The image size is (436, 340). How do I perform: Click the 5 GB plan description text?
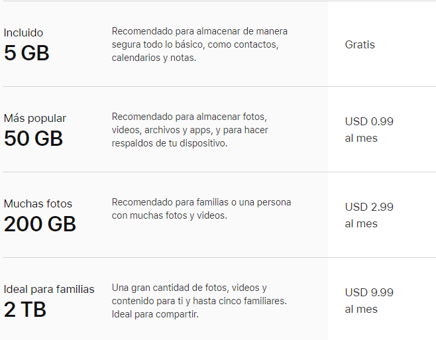tap(199, 44)
